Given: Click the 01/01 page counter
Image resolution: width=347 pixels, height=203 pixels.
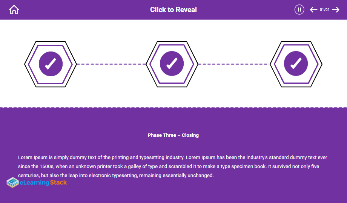Looking at the screenshot, I should [324, 10].
